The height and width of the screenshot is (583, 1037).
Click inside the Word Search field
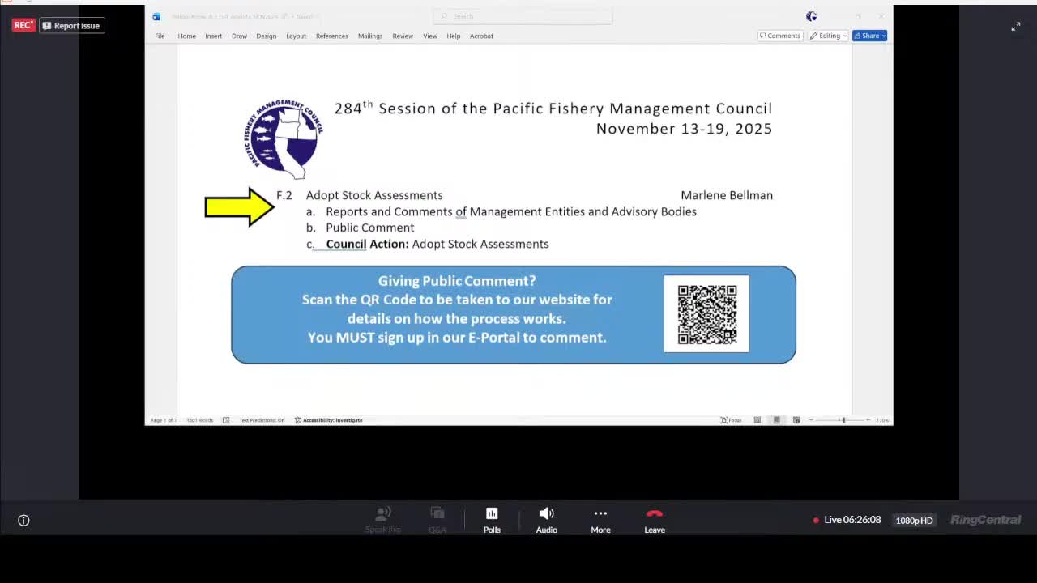pyautogui.click(x=523, y=16)
